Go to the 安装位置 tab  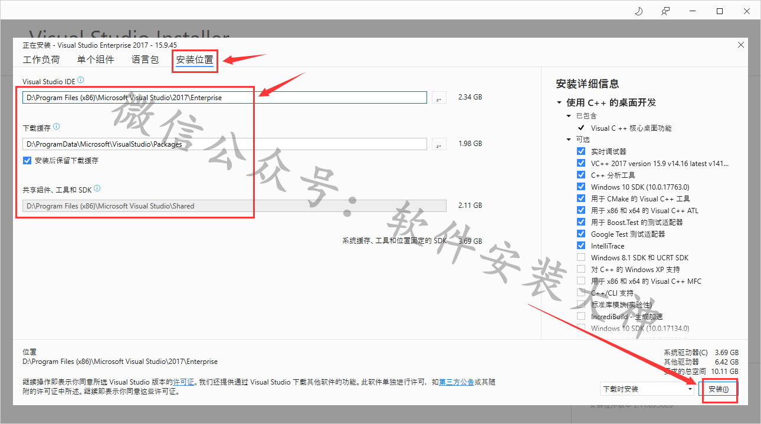tap(195, 59)
